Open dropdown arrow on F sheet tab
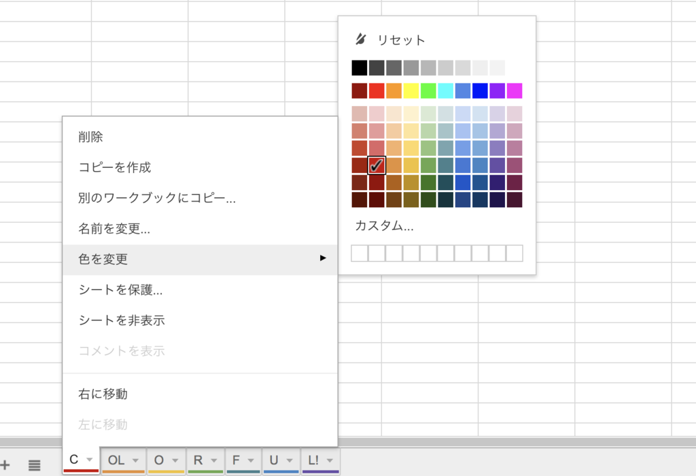Viewport: 696px width, 476px height. (251, 460)
